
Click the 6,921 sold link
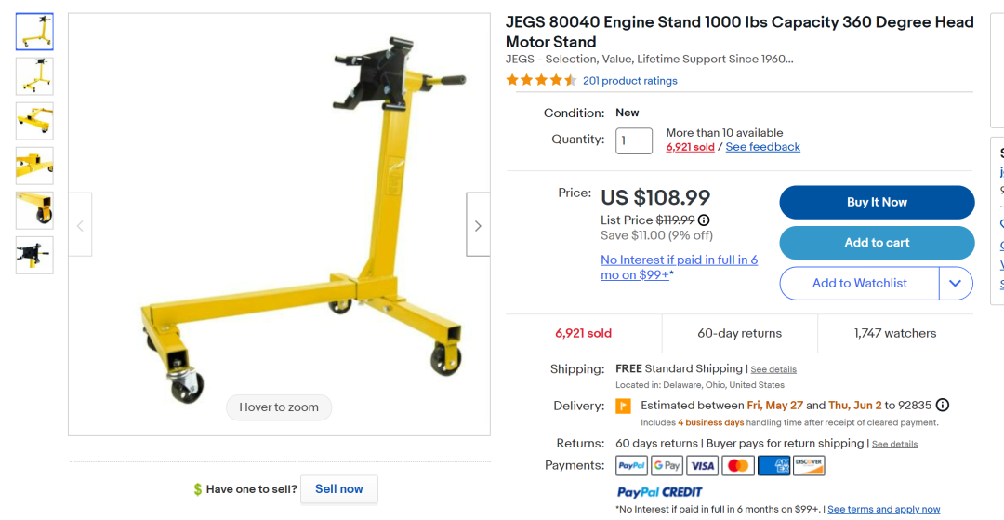pyautogui.click(x=690, y=147)
